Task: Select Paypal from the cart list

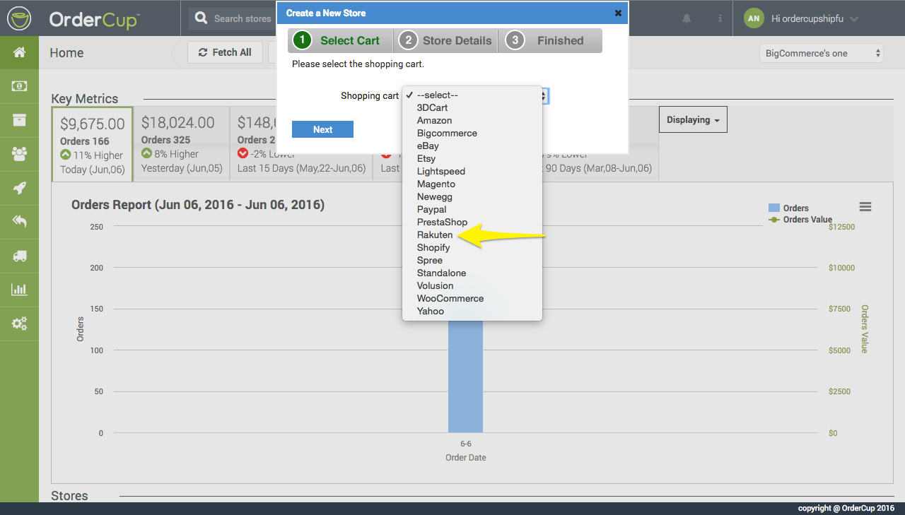Action: [472, 209]
